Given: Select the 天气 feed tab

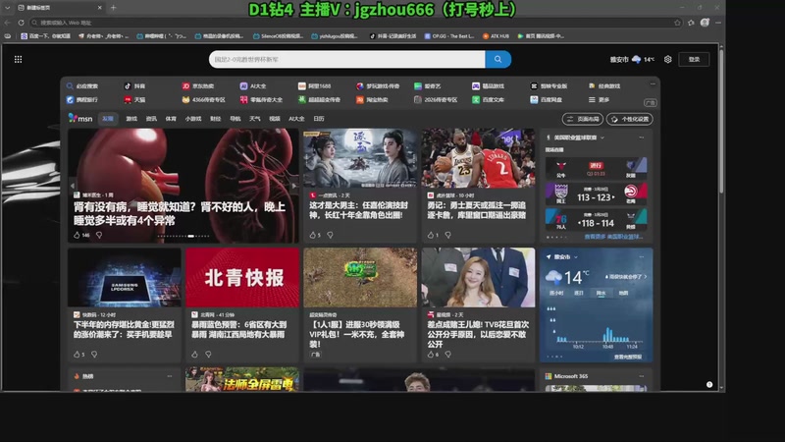Looking at the screenshot, I should point(255,119).
